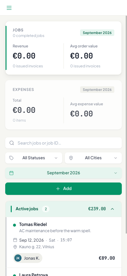Click Jonas K. assignee chip

(x=28, y=258)
